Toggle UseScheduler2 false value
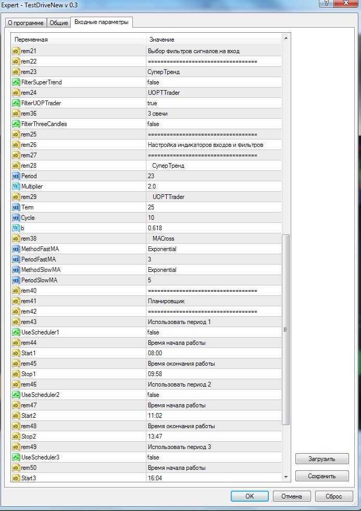361x511 pixels. click(214, 395)
